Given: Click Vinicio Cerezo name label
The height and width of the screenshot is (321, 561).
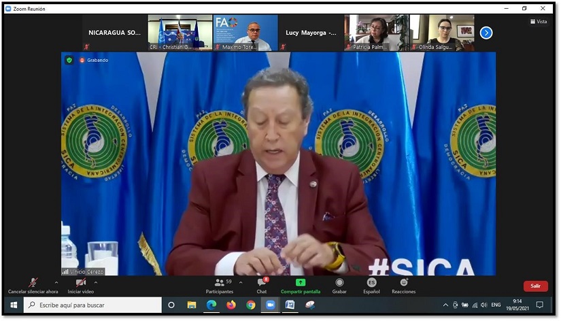Looking at the screenshot, I should tap(84, 271).
